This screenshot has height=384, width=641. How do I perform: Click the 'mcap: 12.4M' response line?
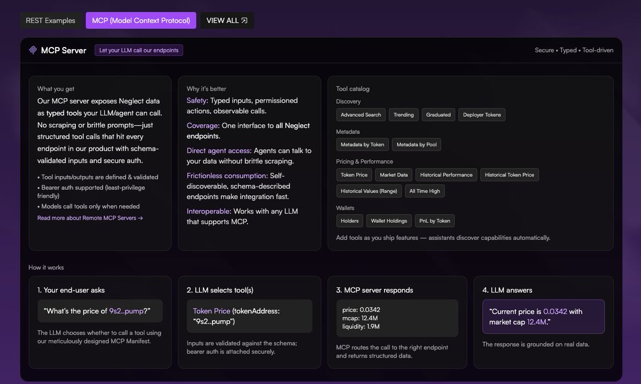click(361, 318)
